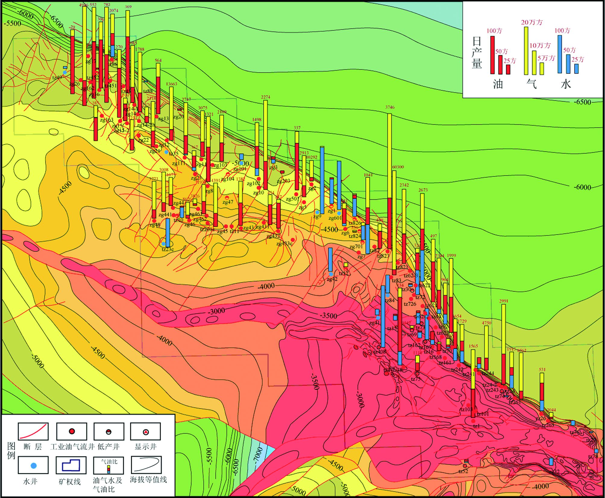
Task: Click the red 100万 oil bar in legend
Action: 492,55
